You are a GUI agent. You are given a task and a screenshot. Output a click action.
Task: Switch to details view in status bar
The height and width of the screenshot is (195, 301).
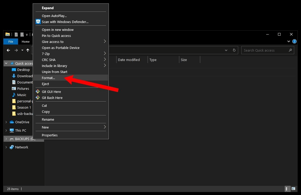pos(287,189)
